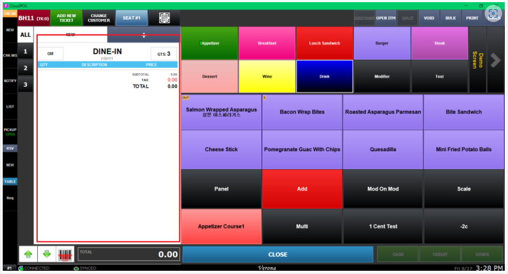Add Bacon Wrap Bites item

302,112
